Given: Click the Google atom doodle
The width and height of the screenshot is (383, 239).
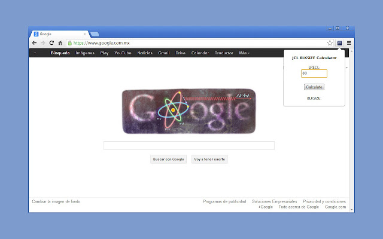Looking at the screenshot, I should [x=189, y=111].
